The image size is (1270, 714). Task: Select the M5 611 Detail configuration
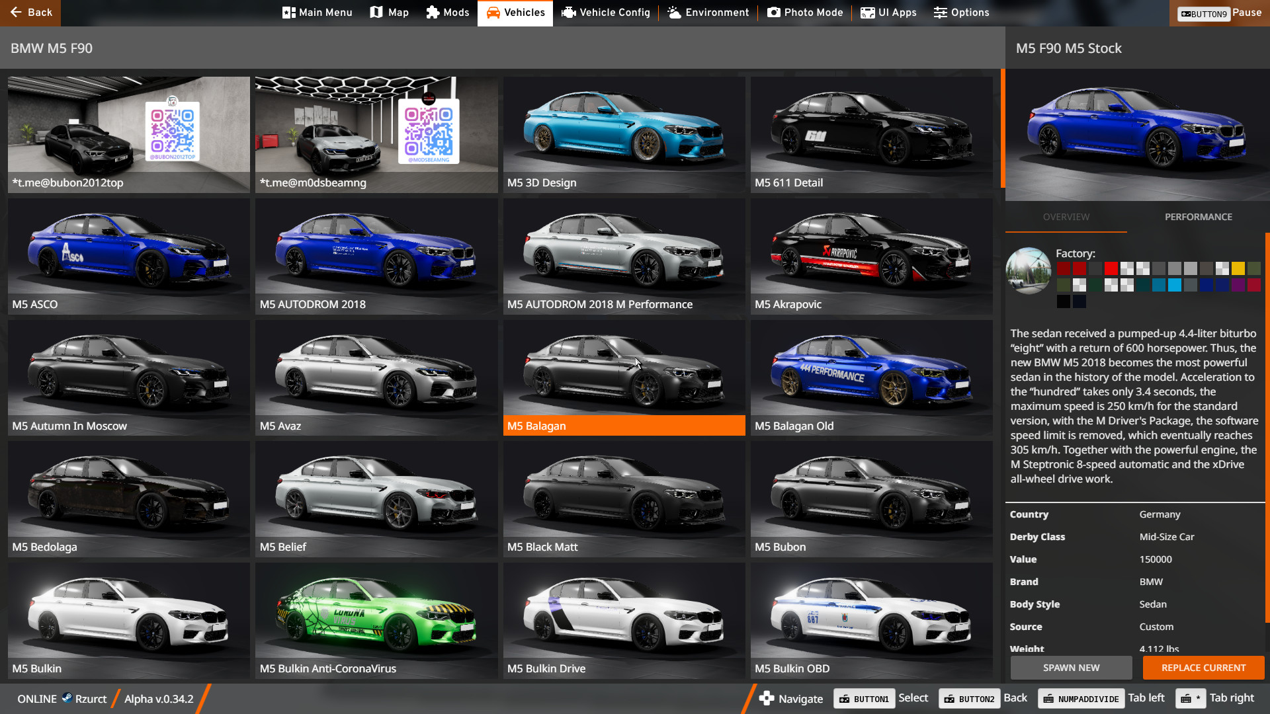[872, 135]
